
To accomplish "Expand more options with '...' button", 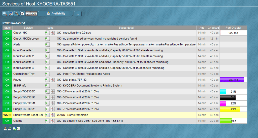I will pos(78,14).
